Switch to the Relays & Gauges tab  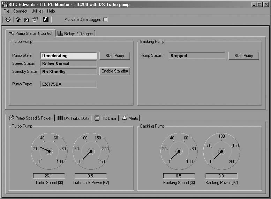coord(75,33)
